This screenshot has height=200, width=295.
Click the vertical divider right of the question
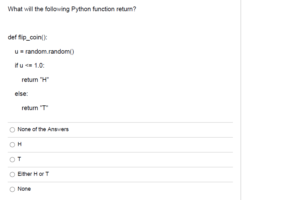click(241, 100)
